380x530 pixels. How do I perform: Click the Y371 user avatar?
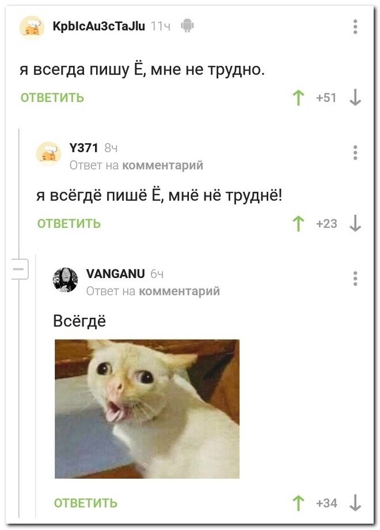click(x=48, y=154)
